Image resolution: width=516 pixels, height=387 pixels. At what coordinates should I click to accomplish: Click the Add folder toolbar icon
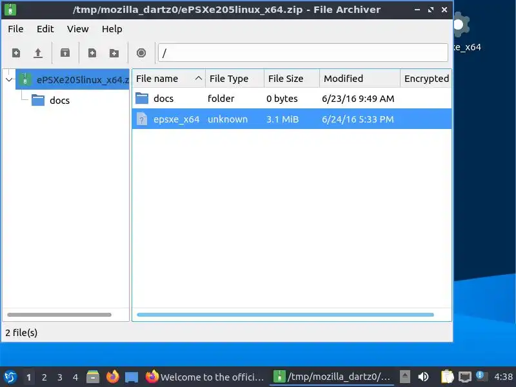click(x=114, y=53)
